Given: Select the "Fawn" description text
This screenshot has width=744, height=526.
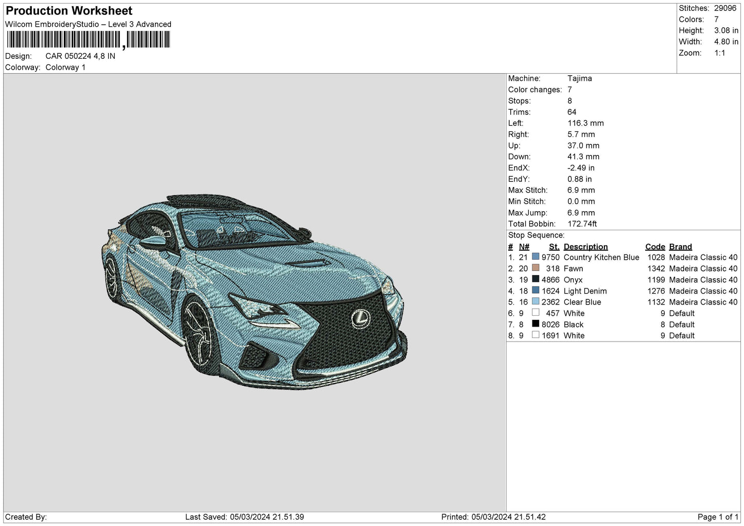Looking at the screenshot, I should 574,268.
